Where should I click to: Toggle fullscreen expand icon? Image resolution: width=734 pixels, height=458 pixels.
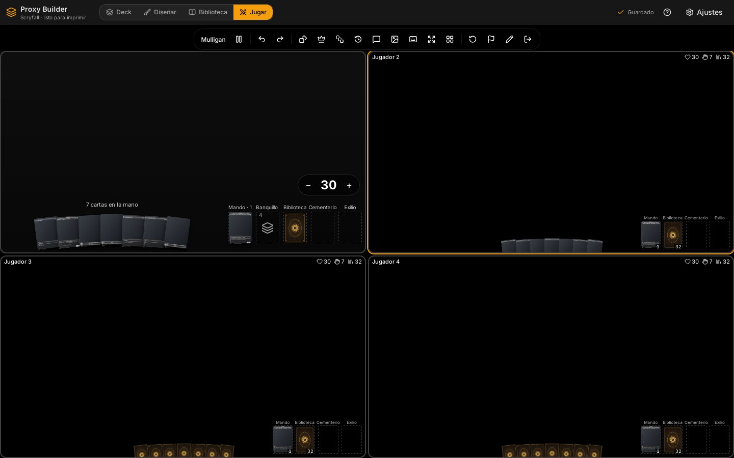pos(431,39)
